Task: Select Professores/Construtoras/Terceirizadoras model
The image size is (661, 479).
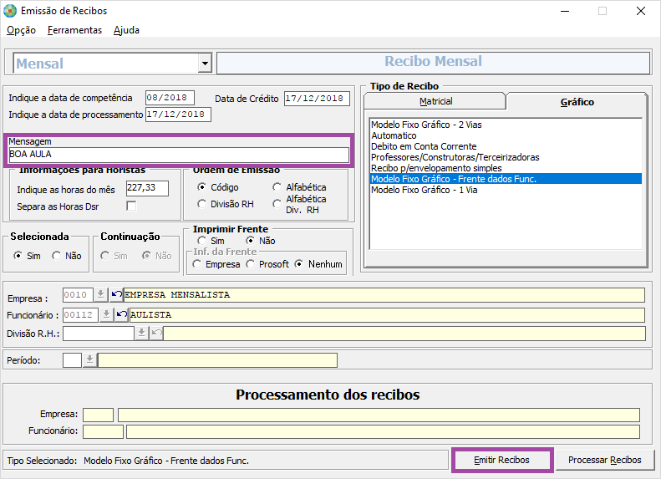Action: tap(506, 157)
